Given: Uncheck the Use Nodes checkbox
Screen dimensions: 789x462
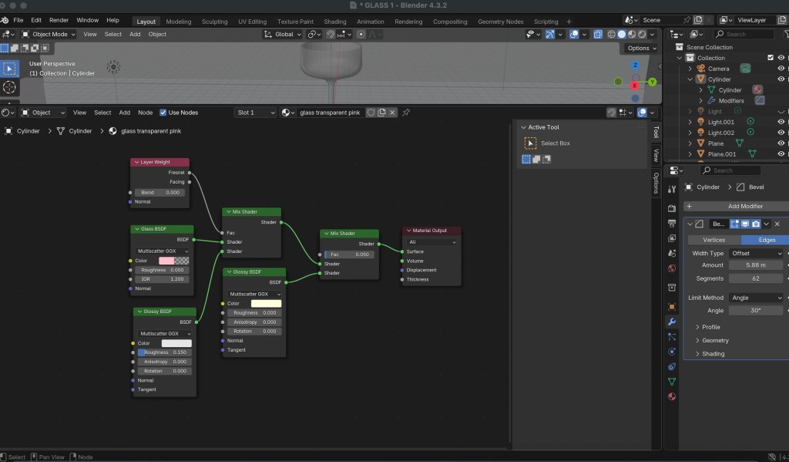Looking at the screenshot, I should pyautogui.click(x=163, y=113).
